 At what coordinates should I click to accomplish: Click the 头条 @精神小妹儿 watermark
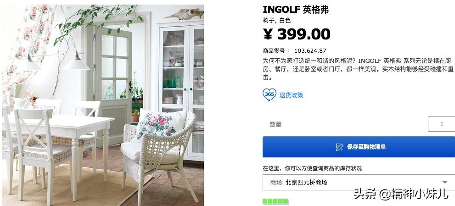click(x=401, y=194)
